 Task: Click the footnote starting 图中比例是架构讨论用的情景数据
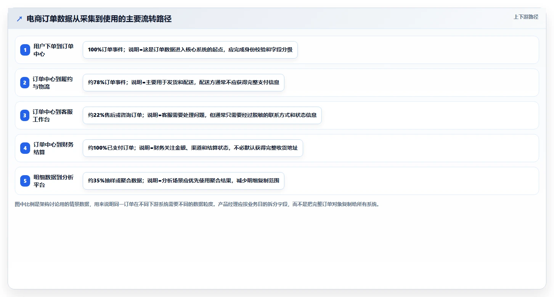pyautogui.click(x=197, y=204)
